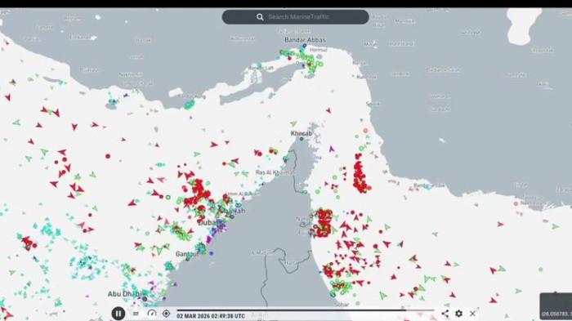The height and width of the screenshot is (321, 572).
Task: Select the Khasab port label
Action: point(302,133)
